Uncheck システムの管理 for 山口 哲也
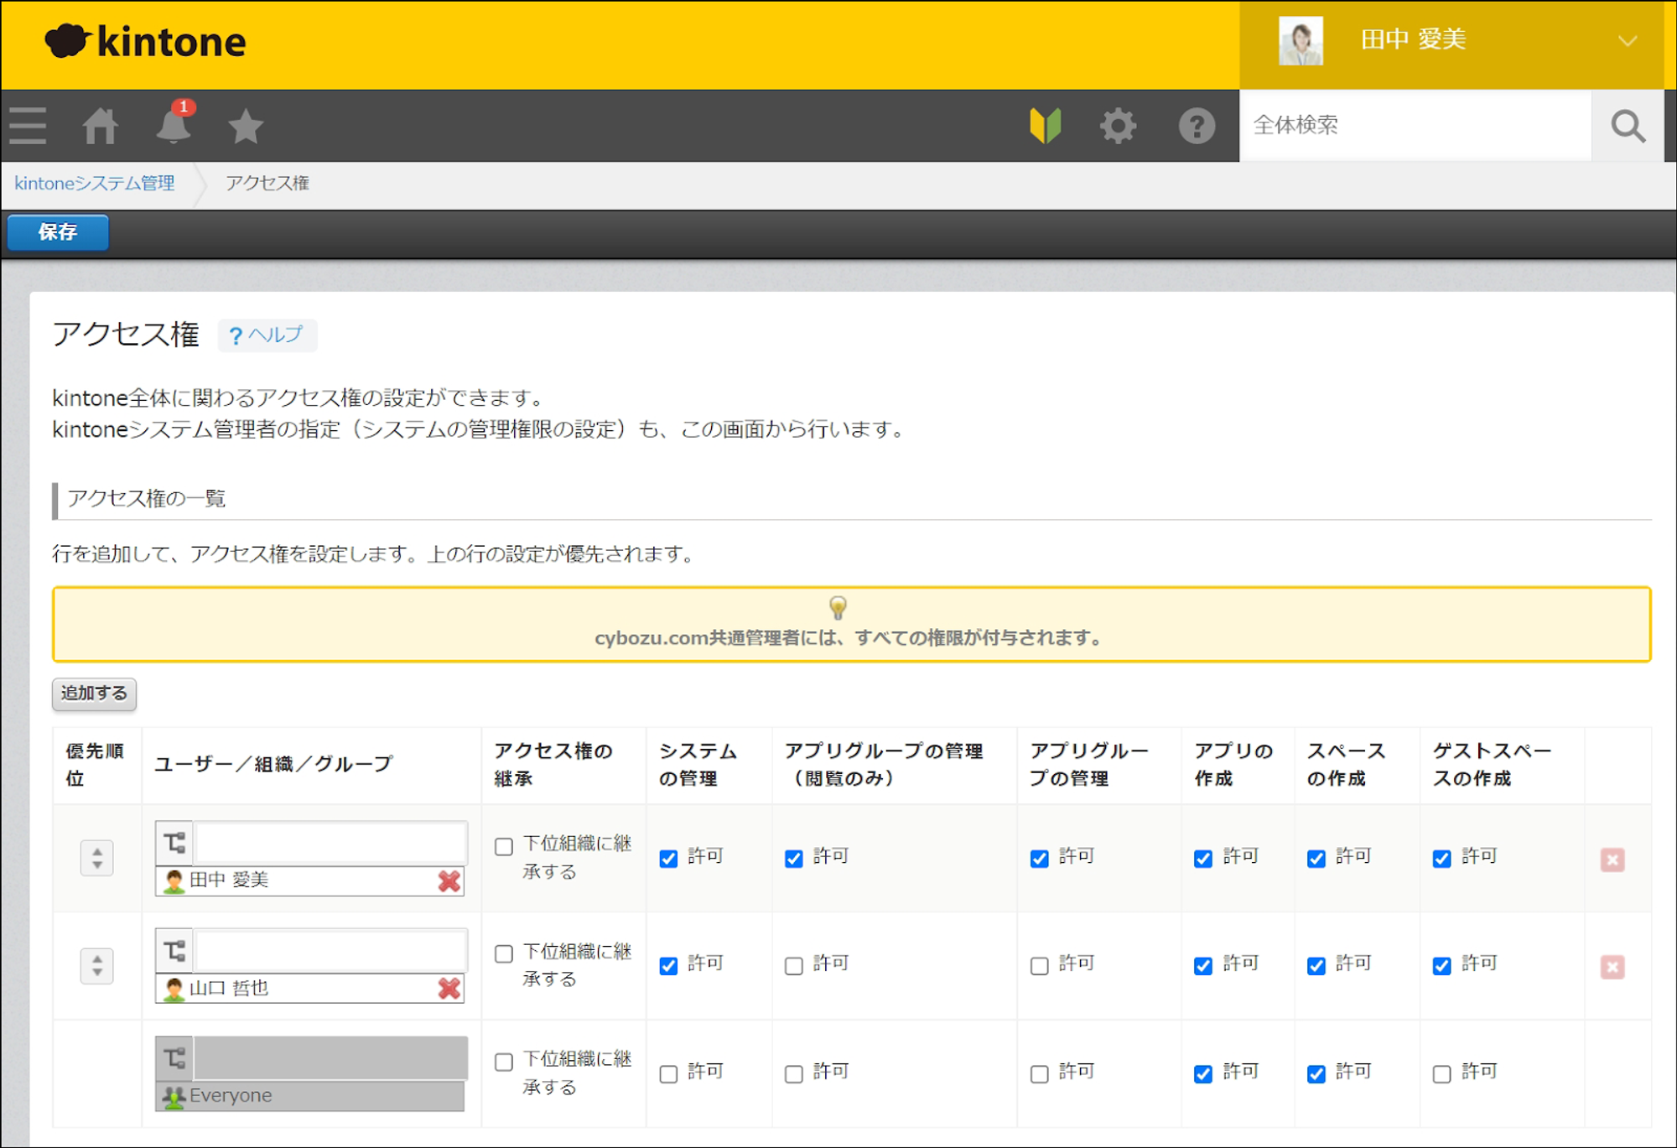The width and height of the screenshot is (1677, 1148). pyautogui.click(x=668, y=966)
